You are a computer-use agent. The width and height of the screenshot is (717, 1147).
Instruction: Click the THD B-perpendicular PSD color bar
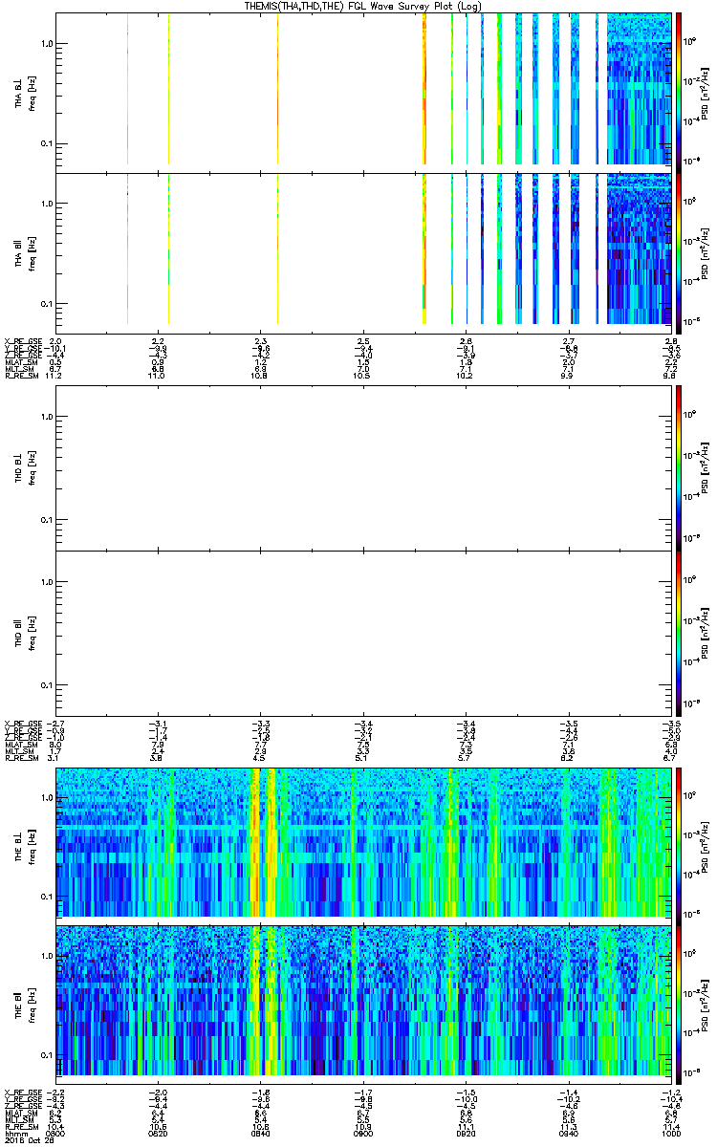[679, 466]
